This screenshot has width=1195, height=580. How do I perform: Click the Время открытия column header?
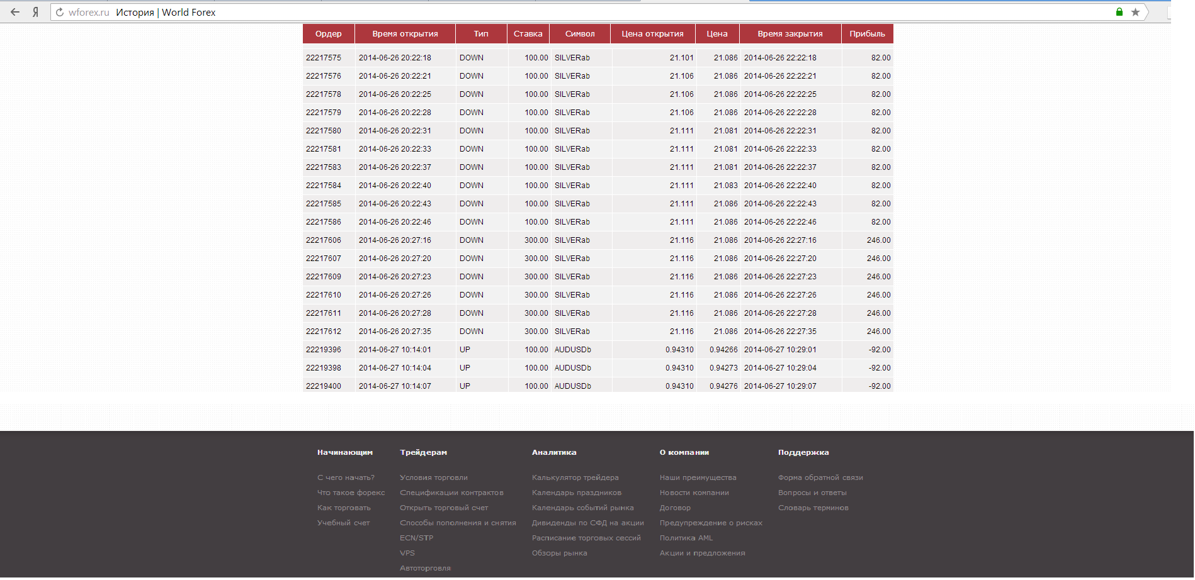point(405,34)
